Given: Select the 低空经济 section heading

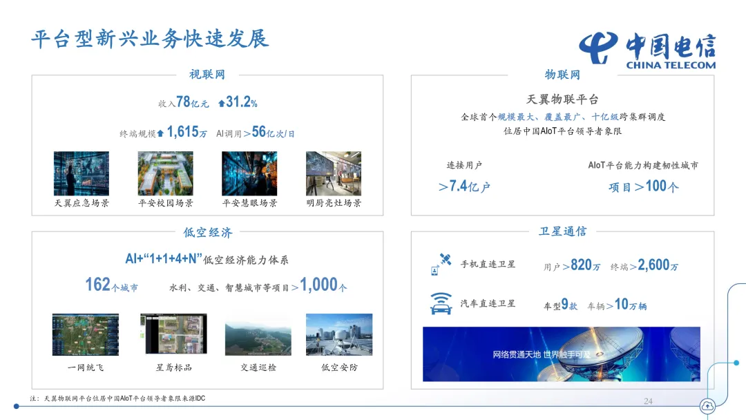Looking at the screenshot, I should (x=208, y=232).
